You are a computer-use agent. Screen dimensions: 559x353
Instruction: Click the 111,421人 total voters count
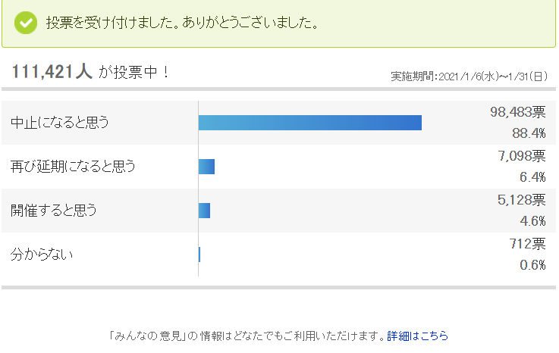52,71
